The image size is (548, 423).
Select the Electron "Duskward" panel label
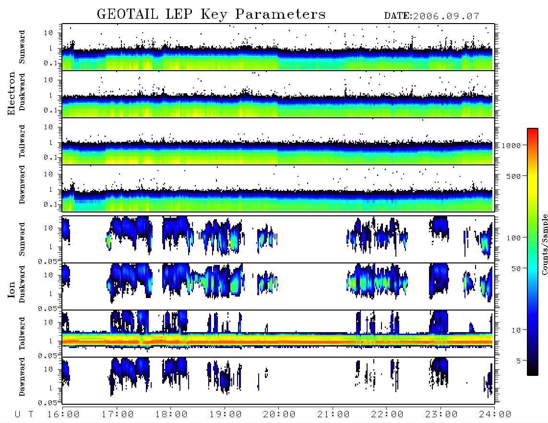click(23, 92)
